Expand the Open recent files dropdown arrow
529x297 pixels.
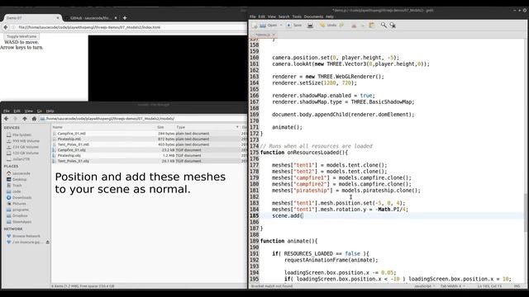281,26
